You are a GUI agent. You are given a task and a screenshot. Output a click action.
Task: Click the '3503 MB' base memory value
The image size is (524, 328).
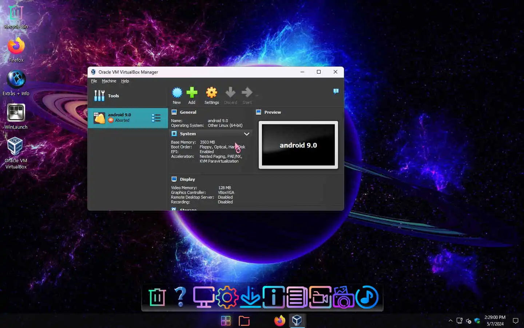[207, 142]
